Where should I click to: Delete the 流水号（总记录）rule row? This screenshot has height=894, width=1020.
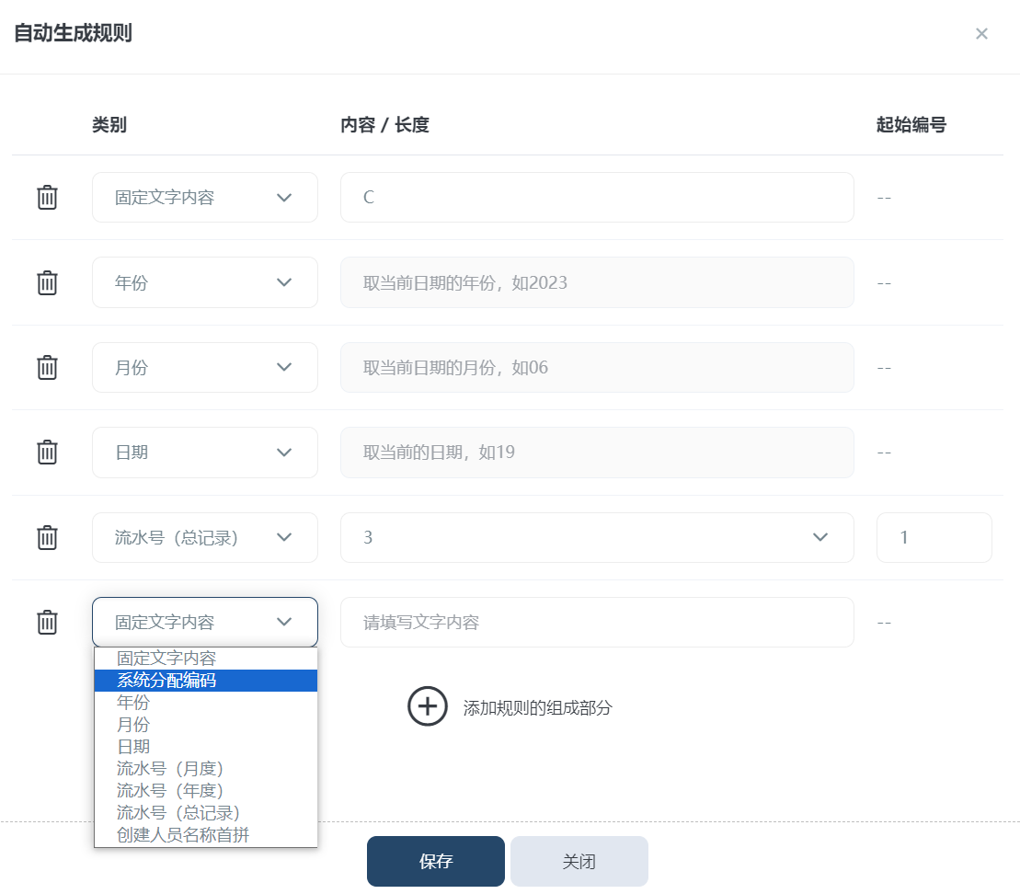(47, 537)
